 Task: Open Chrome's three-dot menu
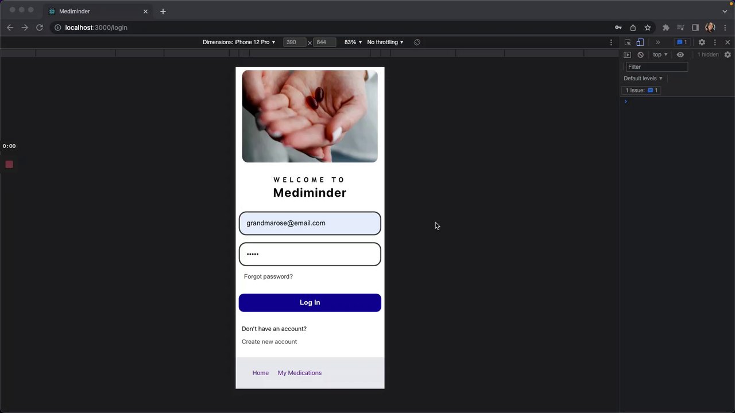pyautogui.click(x=725, y=28)
